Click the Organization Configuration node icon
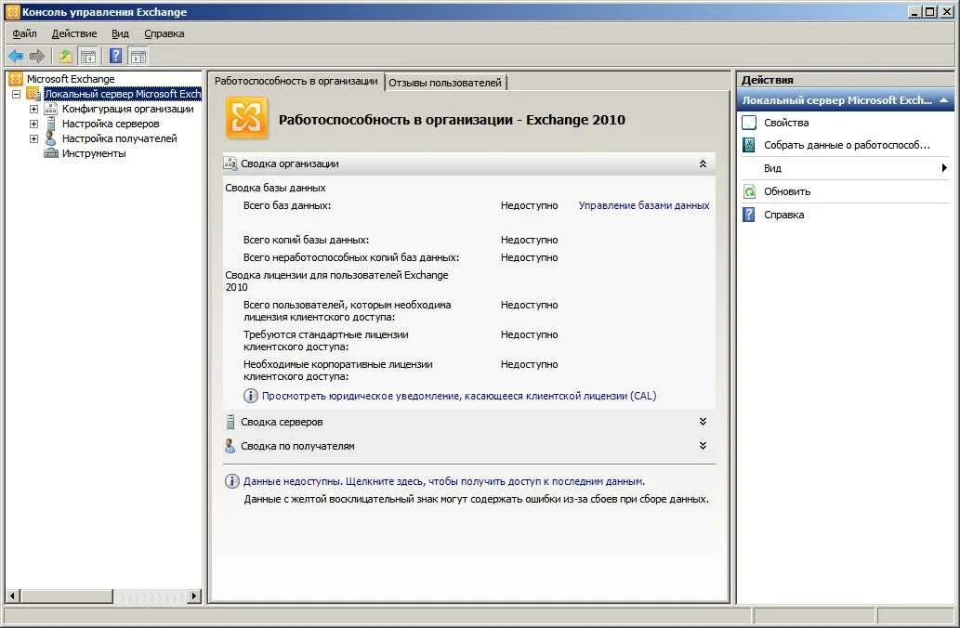This screenshot has width=960, height=628. 51,109
